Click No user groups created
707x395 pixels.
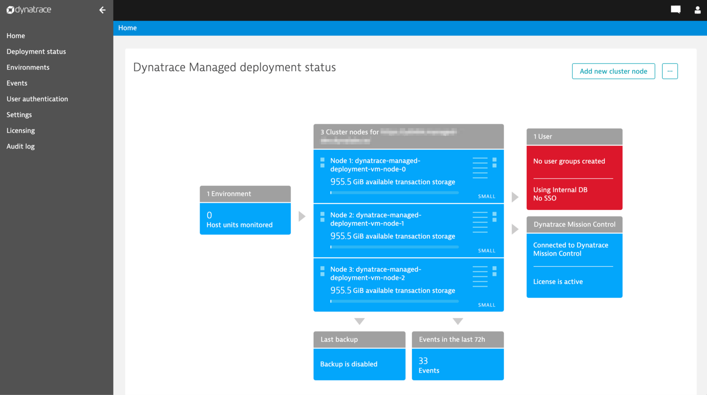tap(569, 162)
